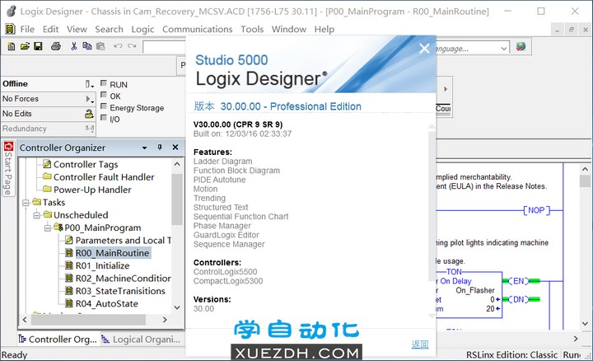Toggle the OK indicator box

pos(103,95)
